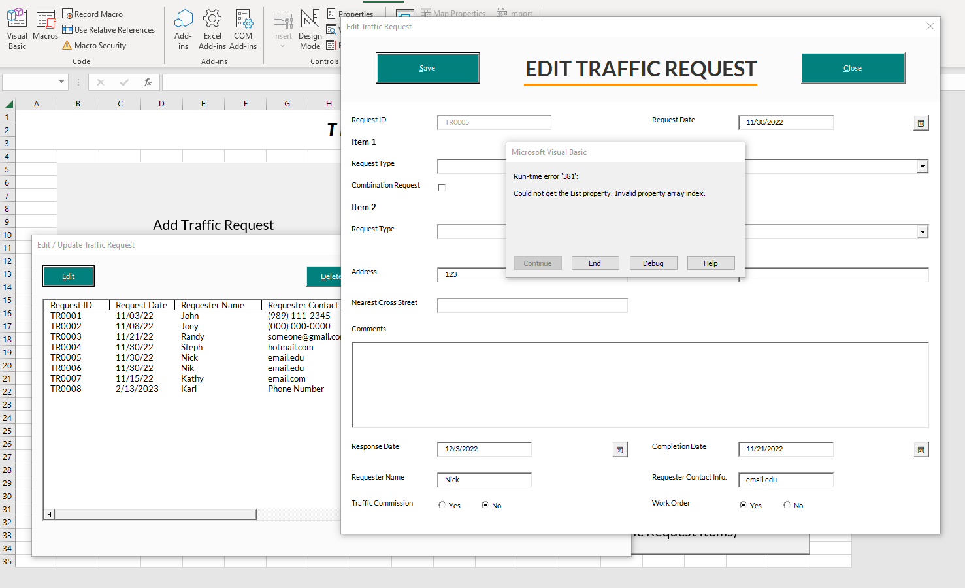Click the Insert Function fx icon
The width and height of the screenshot is (965, 588).
click(148, 82)
